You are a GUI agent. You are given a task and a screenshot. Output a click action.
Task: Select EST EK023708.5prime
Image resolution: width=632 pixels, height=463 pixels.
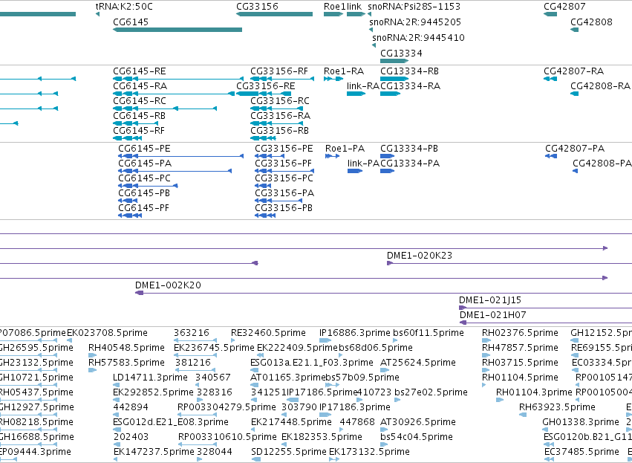[x=69, y=341]
